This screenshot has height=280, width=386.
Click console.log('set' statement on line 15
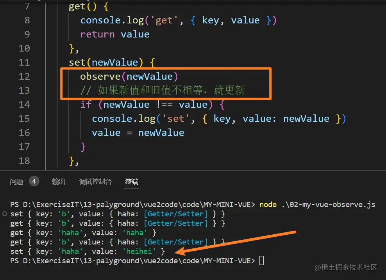pos(219,119)
